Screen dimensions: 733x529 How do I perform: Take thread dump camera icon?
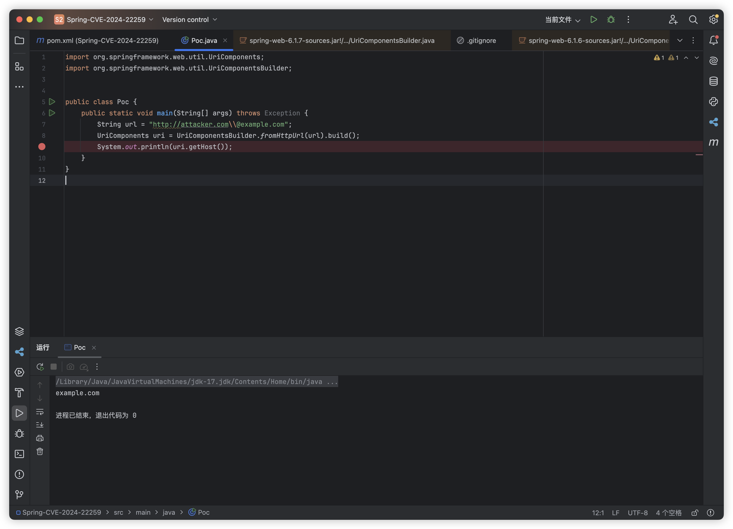tap(70, 367)
